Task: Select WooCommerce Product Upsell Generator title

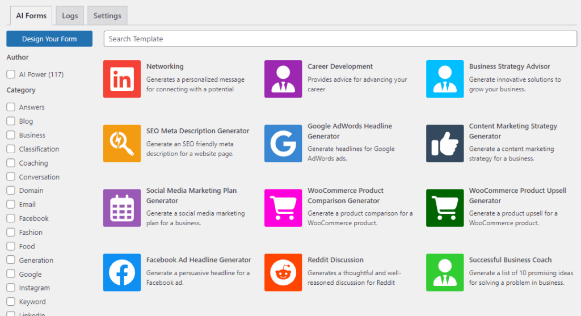Action: tap(517, 196)
